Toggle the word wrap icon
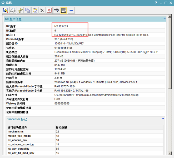Viewport: 174px width, 158px height. [64, 10]
